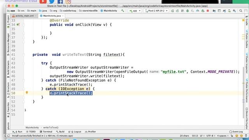Click the override gutter icon on line 34
The image size is (249, 140).
coord(18,24)
